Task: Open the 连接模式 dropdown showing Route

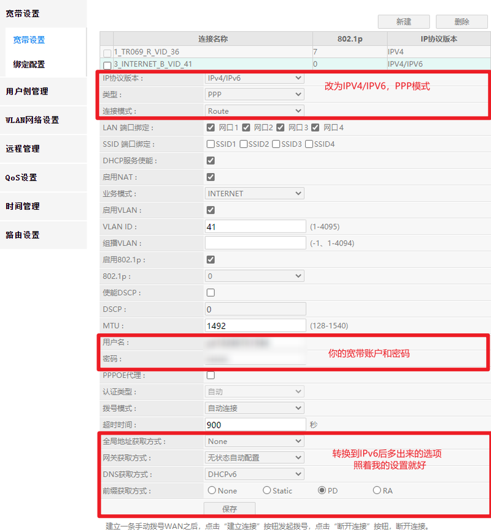Action: [254, 110]
